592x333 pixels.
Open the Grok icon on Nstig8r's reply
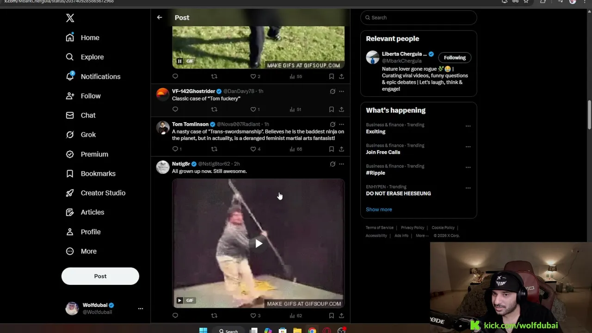pos(333,164)
